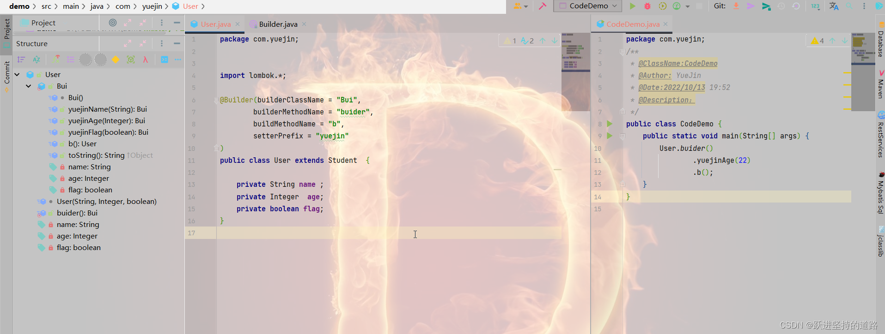Go to next highlighted error in User.java
The image size is (885, 334).
pyautogui.click(x=555, y=41)
